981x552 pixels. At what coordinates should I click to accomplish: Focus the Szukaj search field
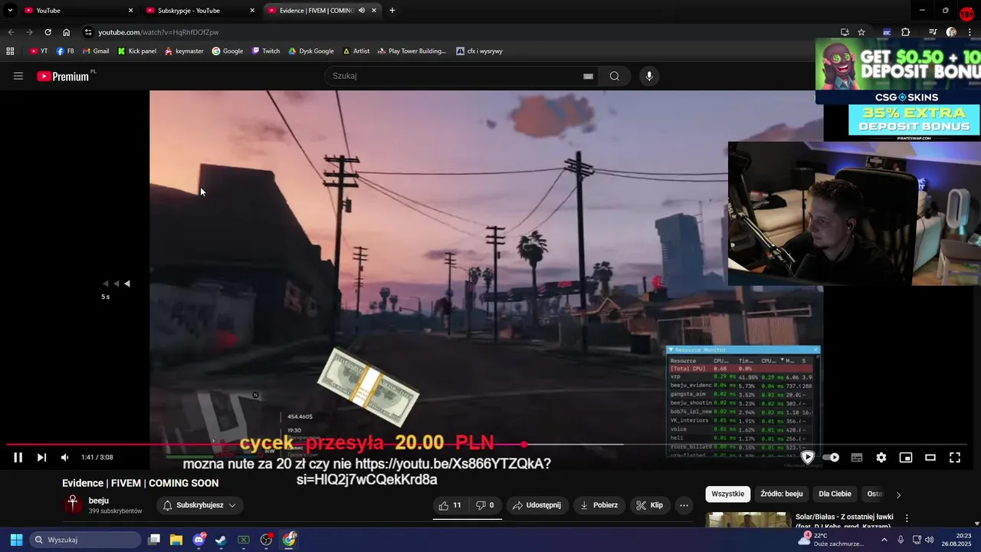(x=452, y=76)
